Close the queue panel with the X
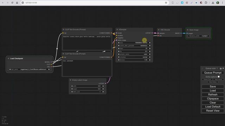This screenshot has height=126, width=225. pyautogui.click(x=223, y=69)
